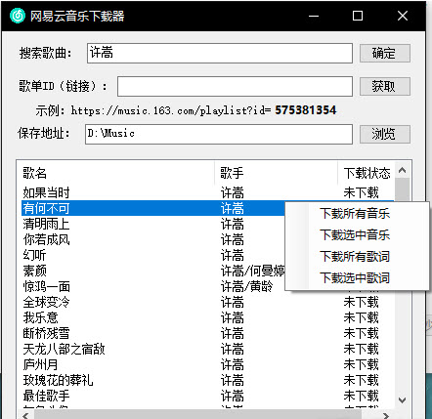Image resolution: width=432 pixels, height=419 pixels.
Task: Sort by the 下载状态 column header
Action: tap(367, 173)
